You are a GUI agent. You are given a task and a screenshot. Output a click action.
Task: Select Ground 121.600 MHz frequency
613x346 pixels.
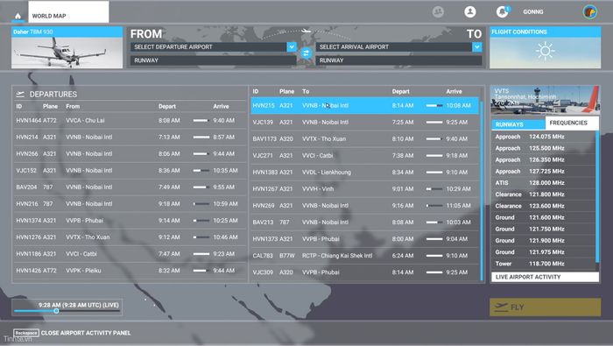(544, 217)
